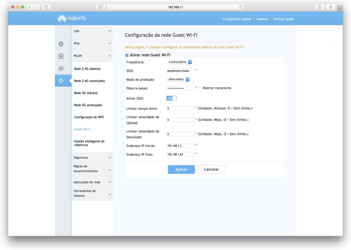
Task: Click the Aplicar button
Action: pos(181,170)
